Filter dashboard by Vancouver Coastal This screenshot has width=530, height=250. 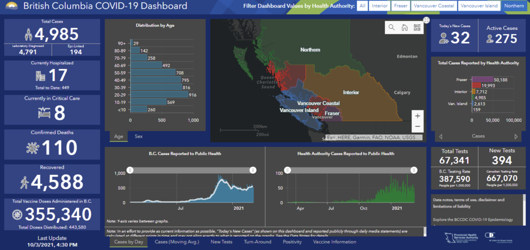434,6
